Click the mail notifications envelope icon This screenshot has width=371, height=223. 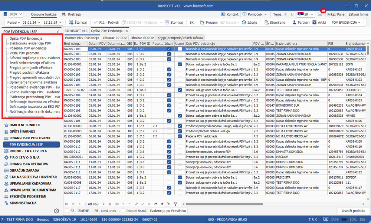pos(320,14)
